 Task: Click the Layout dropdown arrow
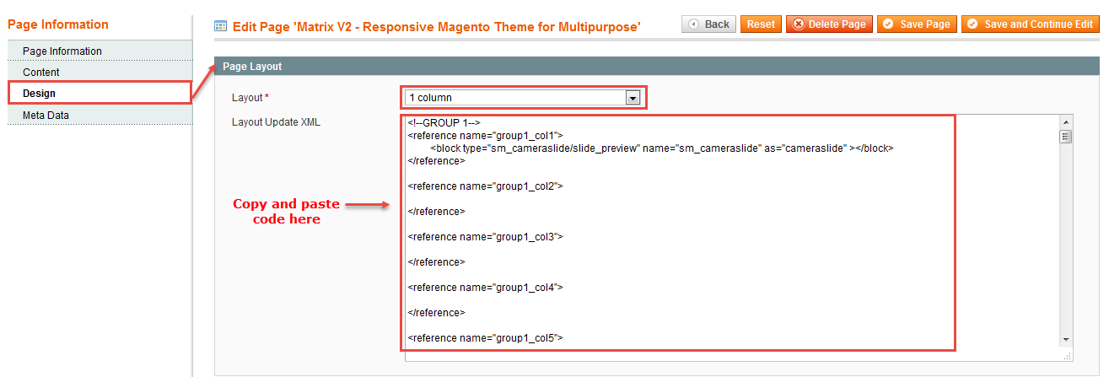(x=632, y=98)
